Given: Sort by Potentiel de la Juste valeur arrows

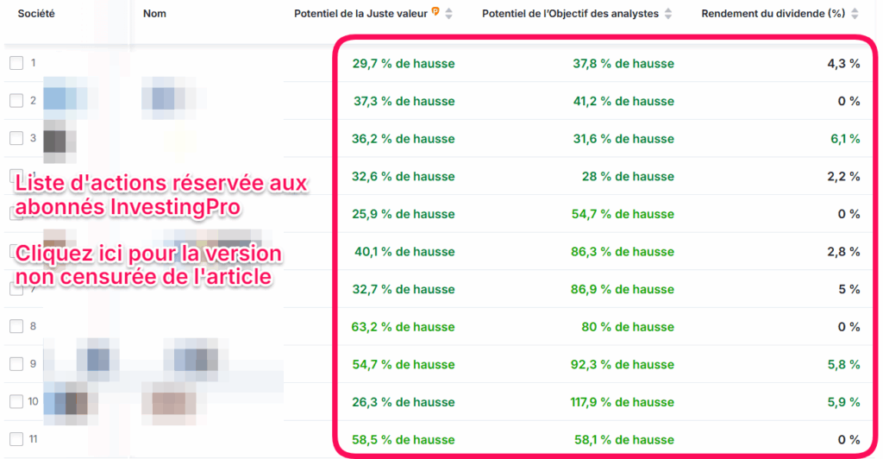Looking at the screenshot, I should tap(449, 14).
